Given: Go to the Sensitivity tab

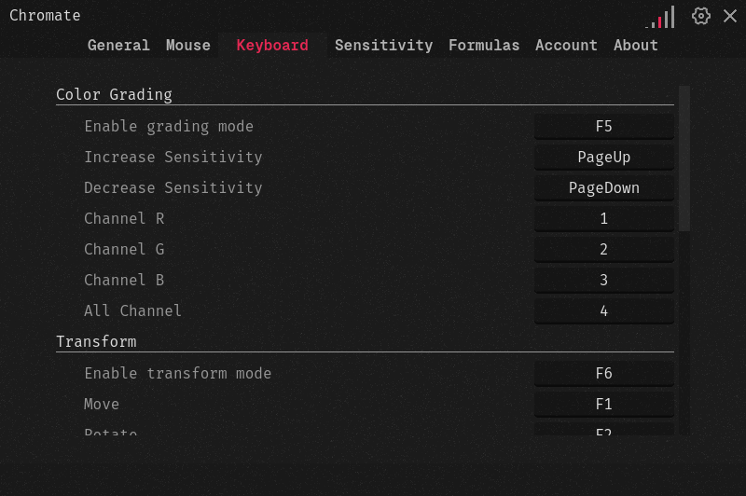Looking at the screenshot, I should point(383,45).
